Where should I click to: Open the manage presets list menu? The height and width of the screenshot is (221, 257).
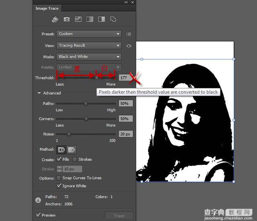[128, 34]
